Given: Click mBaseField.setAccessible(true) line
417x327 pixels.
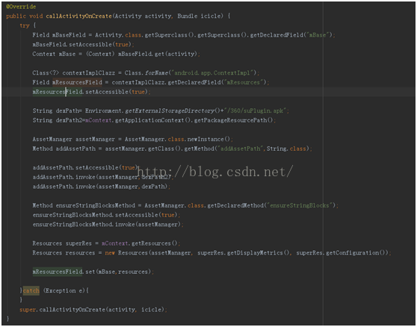Looking at the screenshot, I should [83, 44].
